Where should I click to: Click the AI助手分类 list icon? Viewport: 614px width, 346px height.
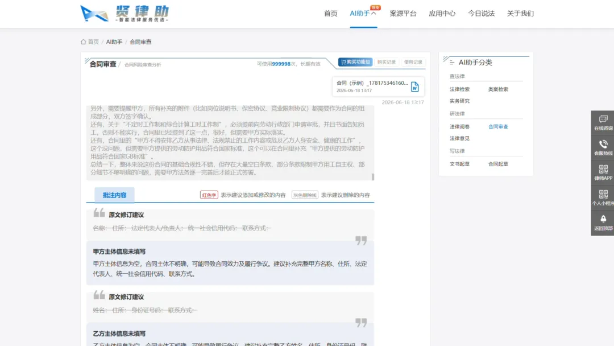pyautogui.click(x=452, y=62)
